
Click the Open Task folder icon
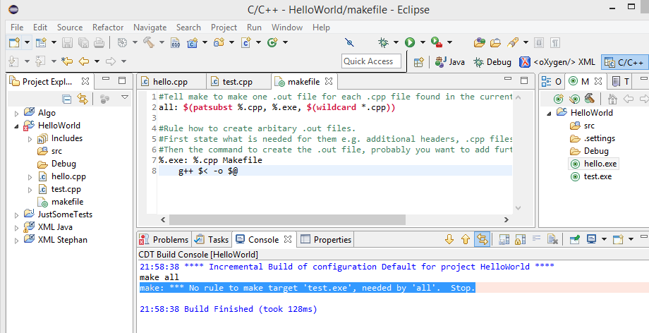coord(495,42)
